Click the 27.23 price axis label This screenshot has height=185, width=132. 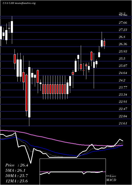pyautogui.click(x=123, y=30)
